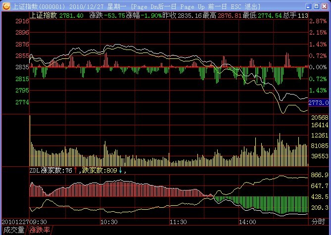Viewport: 331px width, 235px height.
Task: Click the 14:00 time axis label
Action: pos(247,222)
